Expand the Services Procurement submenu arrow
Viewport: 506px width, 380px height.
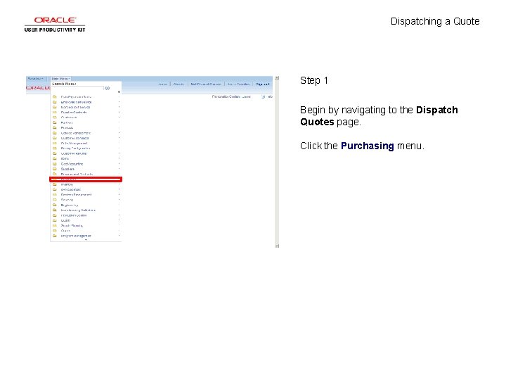pyautogui.click(x=119, y=194)
